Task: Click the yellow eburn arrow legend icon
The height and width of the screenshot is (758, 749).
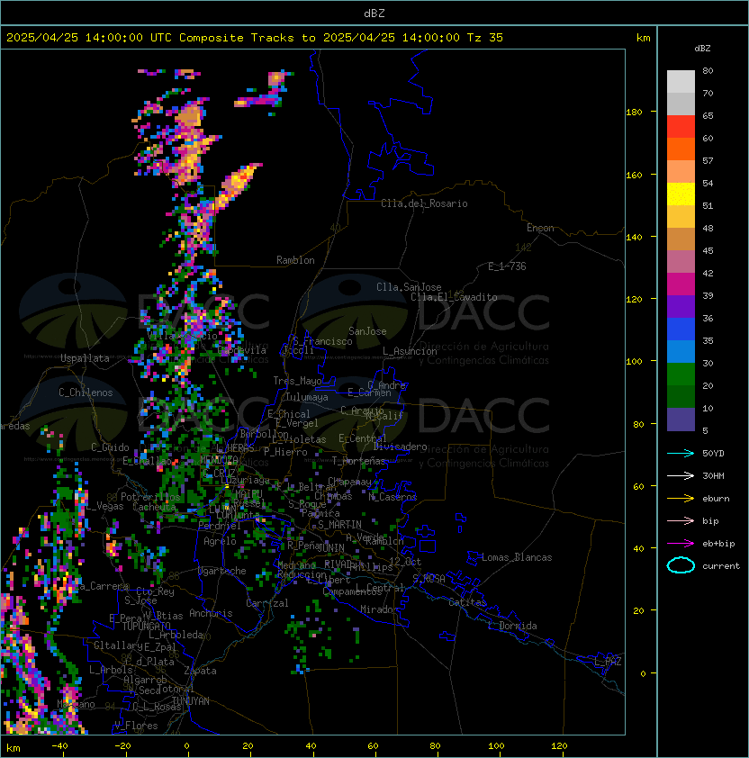Action: 681,499
